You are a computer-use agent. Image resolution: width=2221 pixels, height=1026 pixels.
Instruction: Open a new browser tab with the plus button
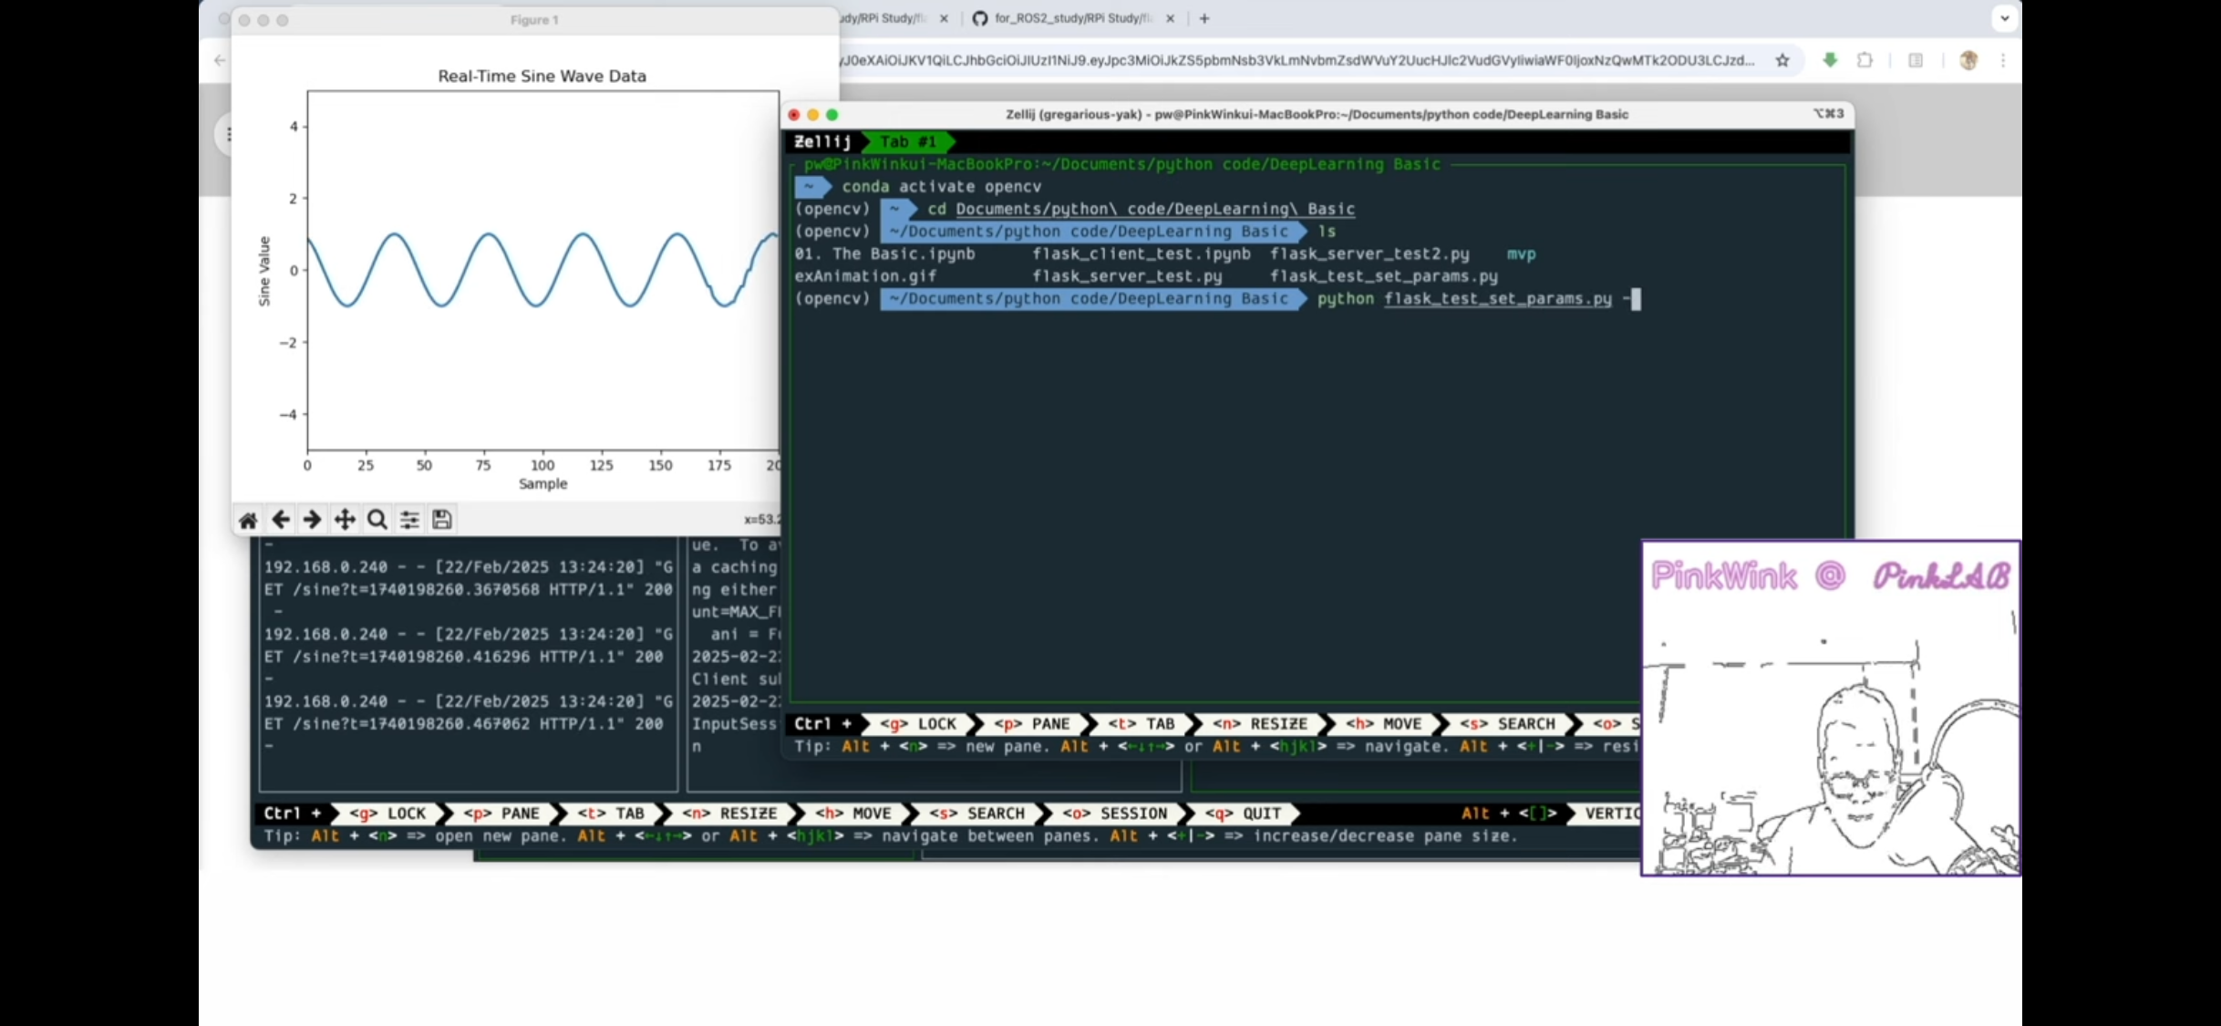1204,18
